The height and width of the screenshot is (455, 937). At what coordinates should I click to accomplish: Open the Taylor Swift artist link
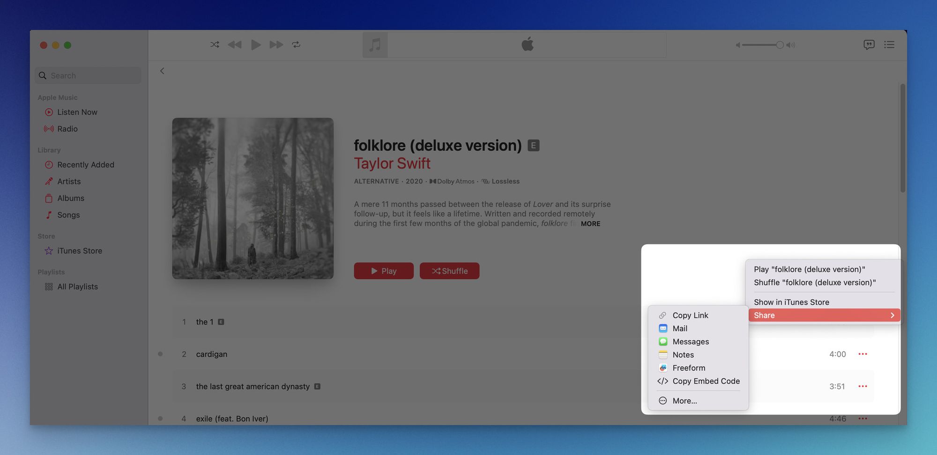tap(392, 163)
